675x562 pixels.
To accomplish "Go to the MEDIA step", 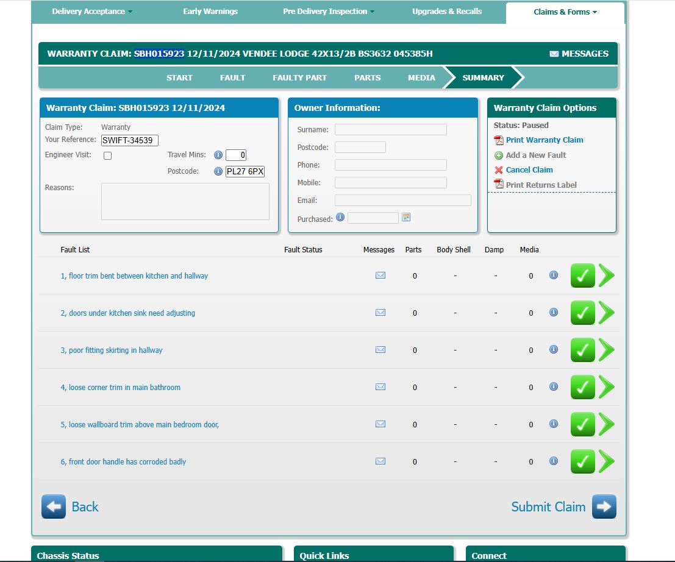I will click(421, 78).
